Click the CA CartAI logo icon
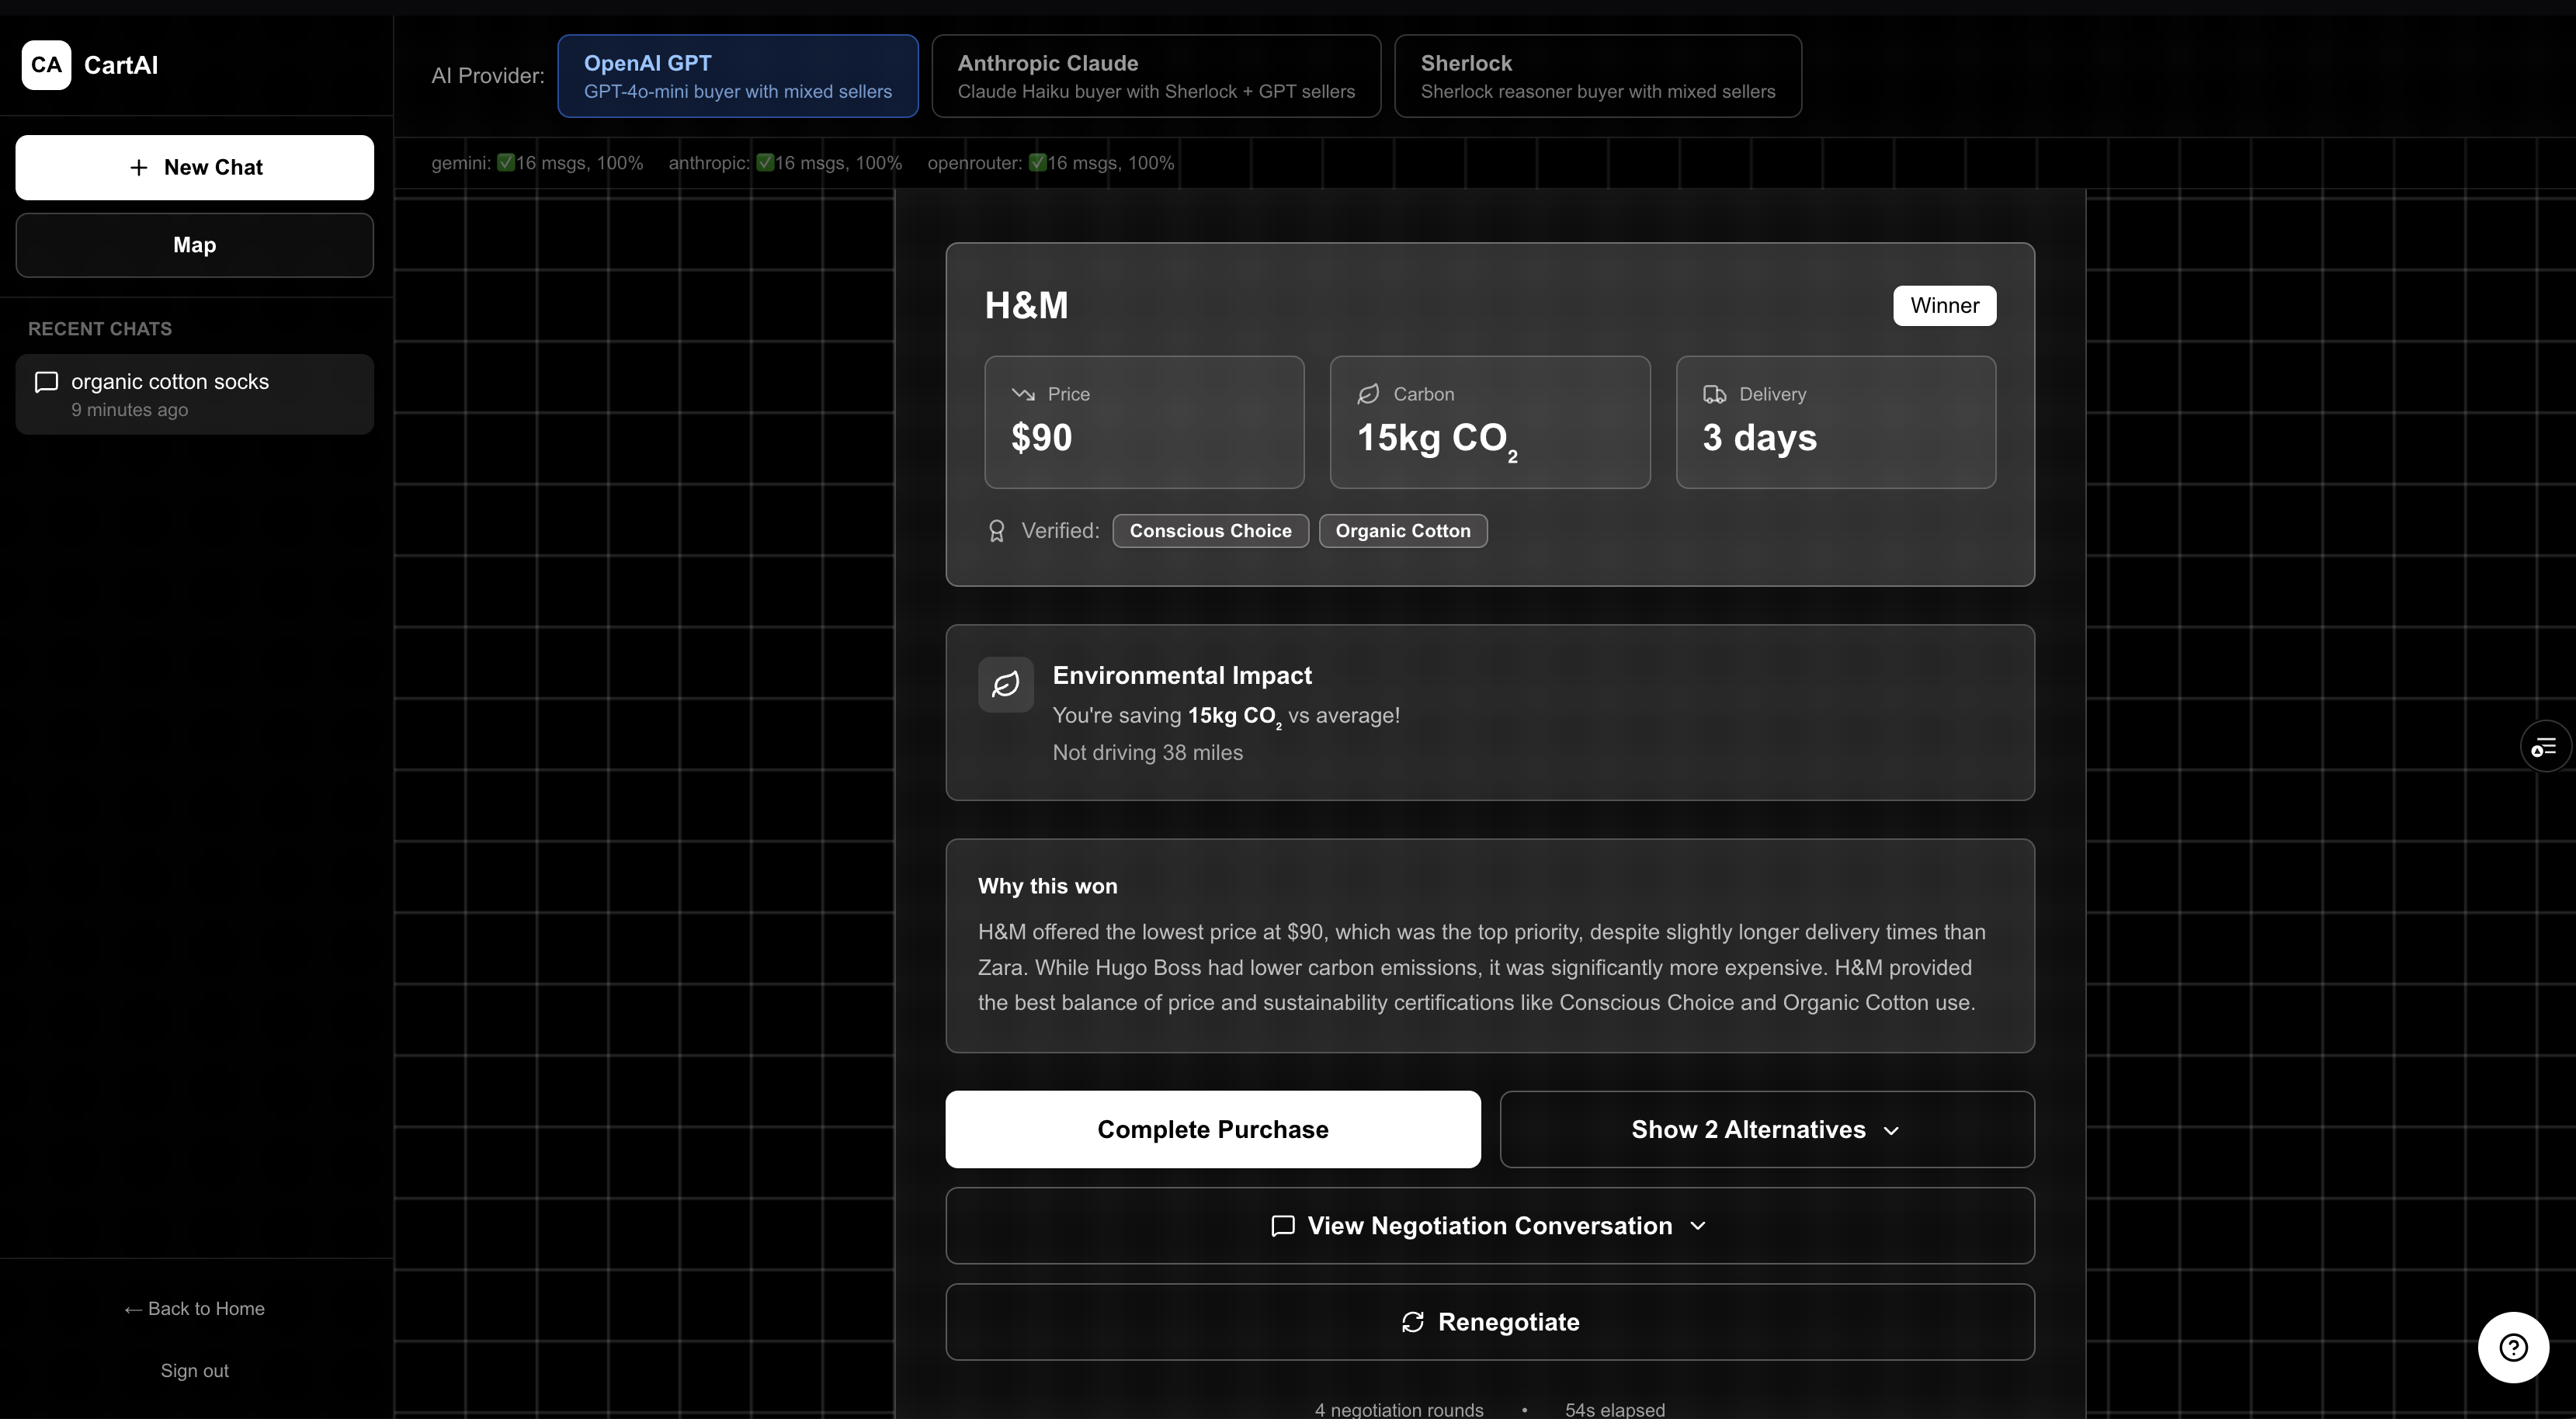Screen dimensions: 2576x1419 click(x=46, y=65)
